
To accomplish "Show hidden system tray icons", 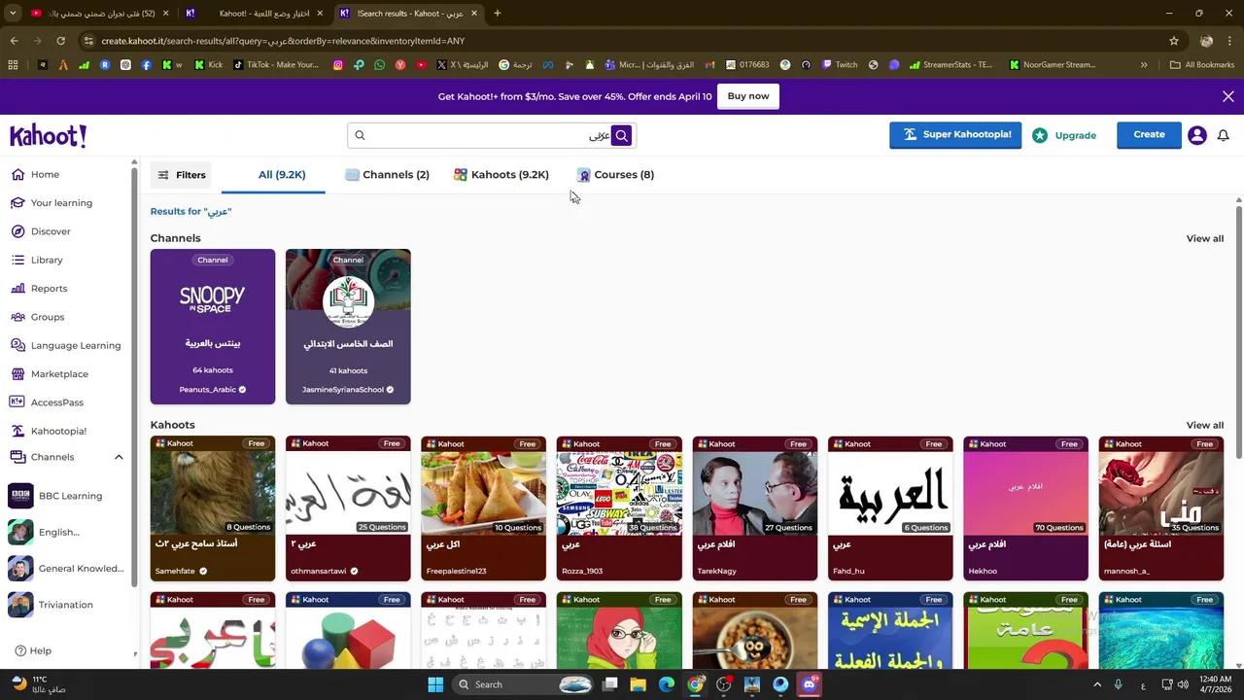I will click(x=1097, y=684).
